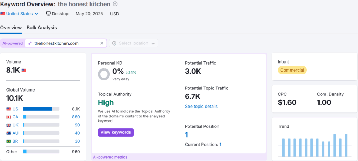
Task: Open the Select location dropdown
Action: [x=134, y=43]
